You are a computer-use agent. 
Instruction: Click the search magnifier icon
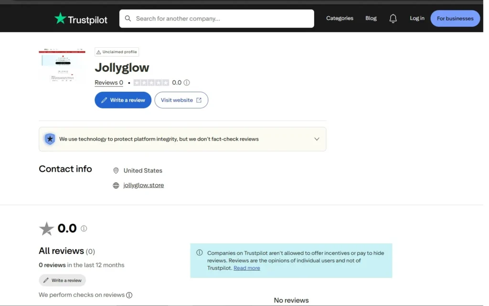(128, 19)
